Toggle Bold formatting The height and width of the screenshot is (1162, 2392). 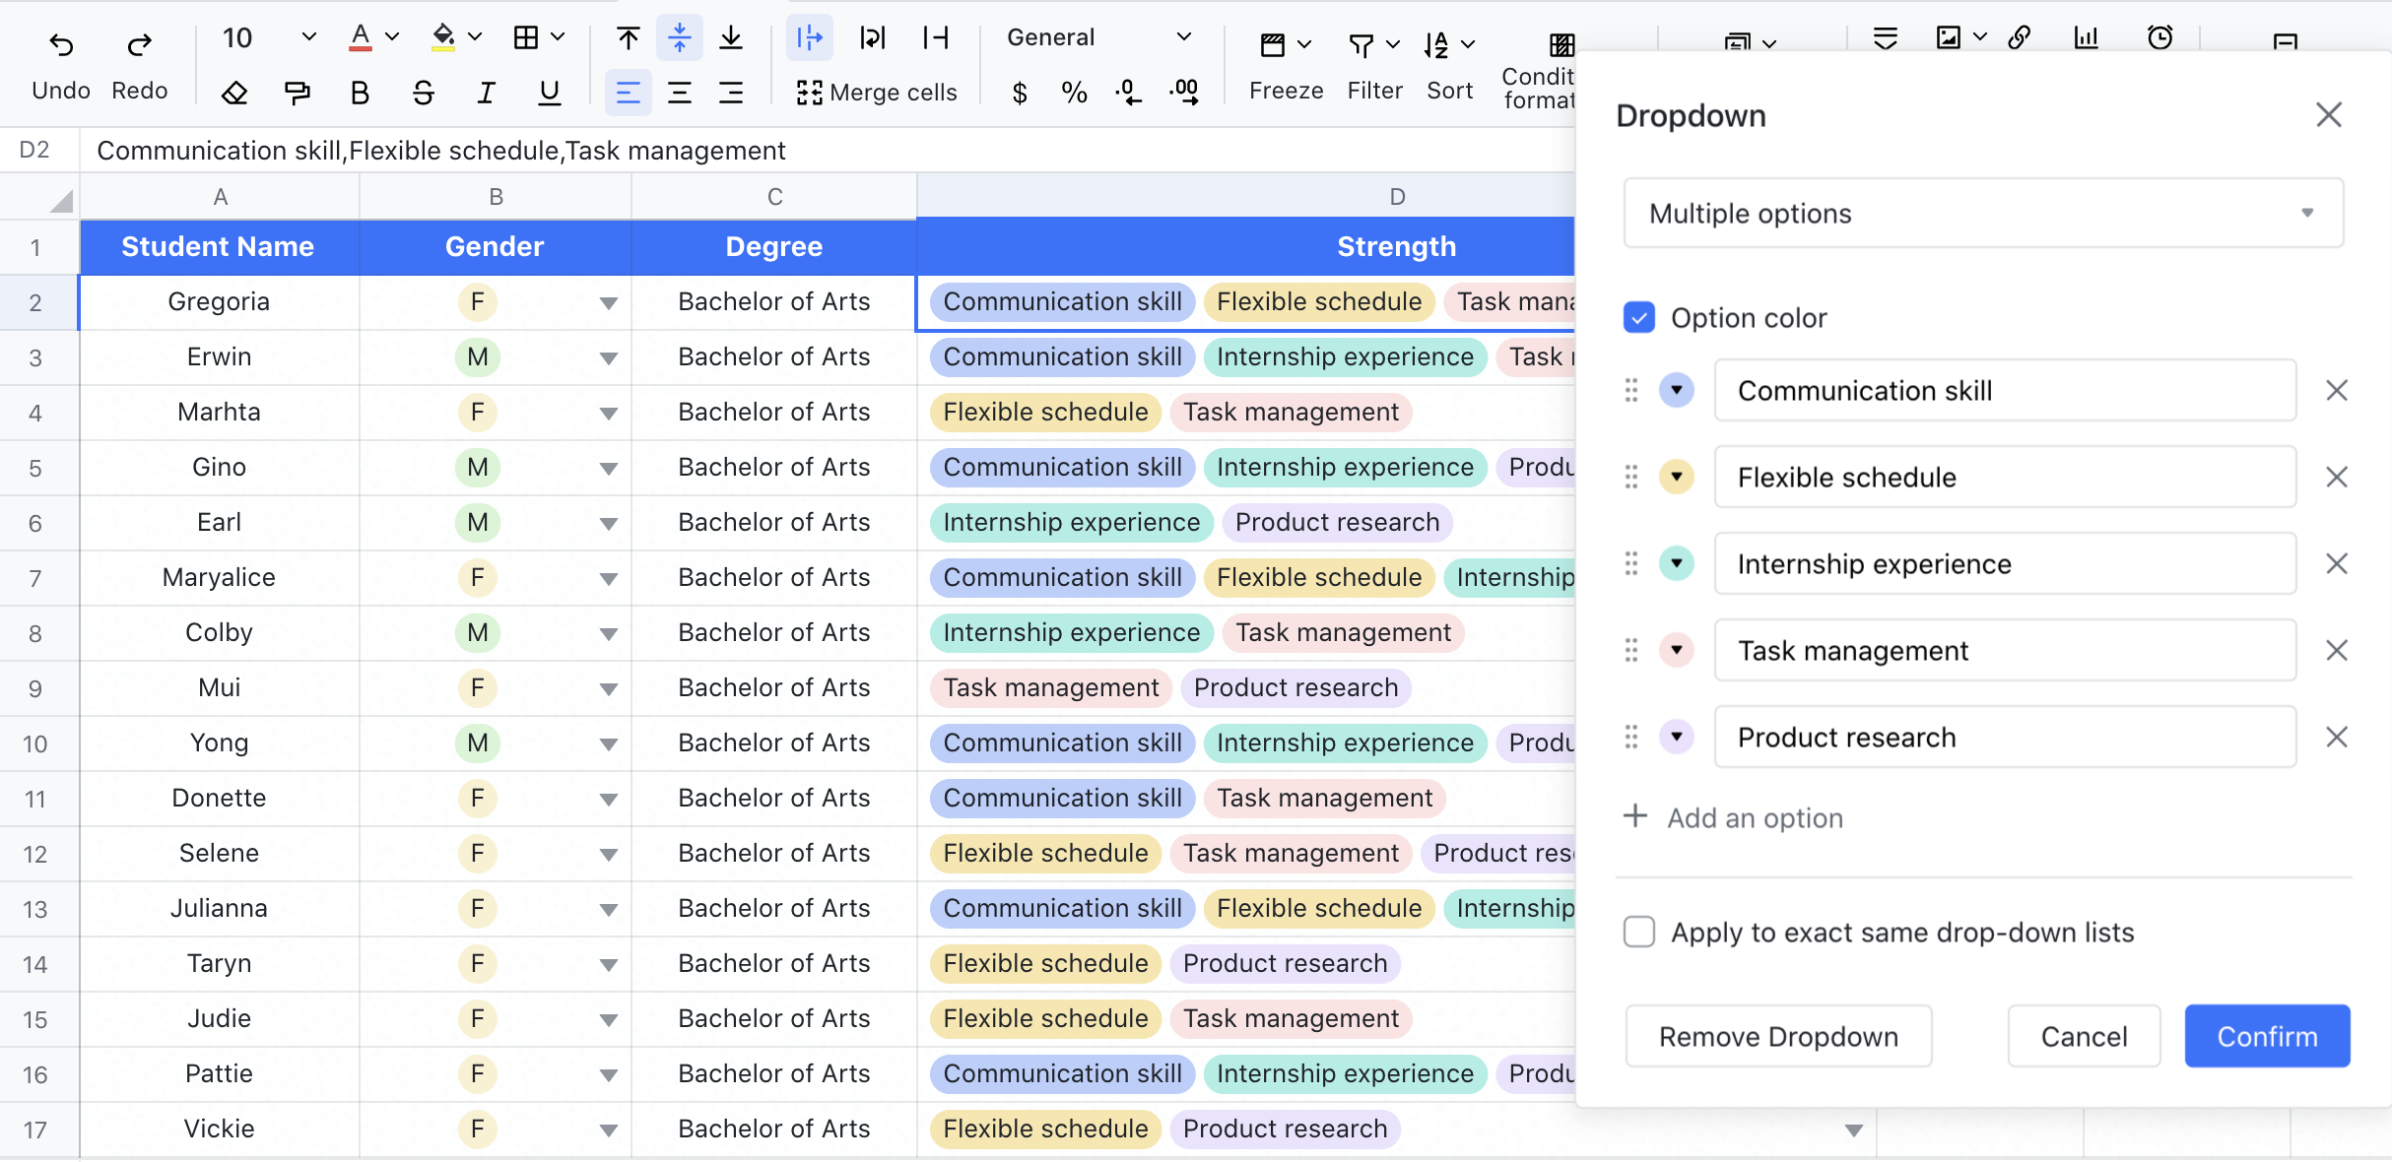point(360,94)
